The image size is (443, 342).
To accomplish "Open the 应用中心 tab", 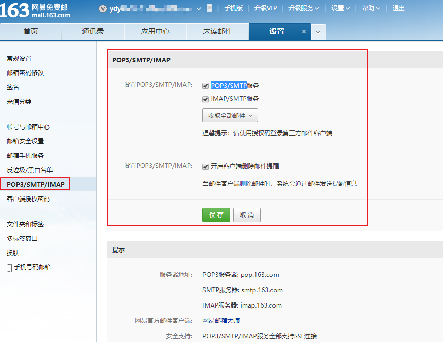I will tap(155, 31).
